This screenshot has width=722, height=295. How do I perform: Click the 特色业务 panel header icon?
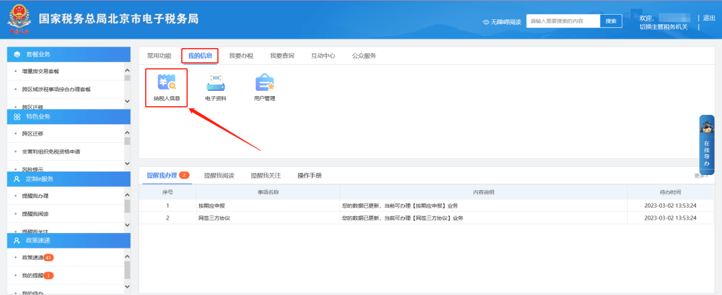17,117
